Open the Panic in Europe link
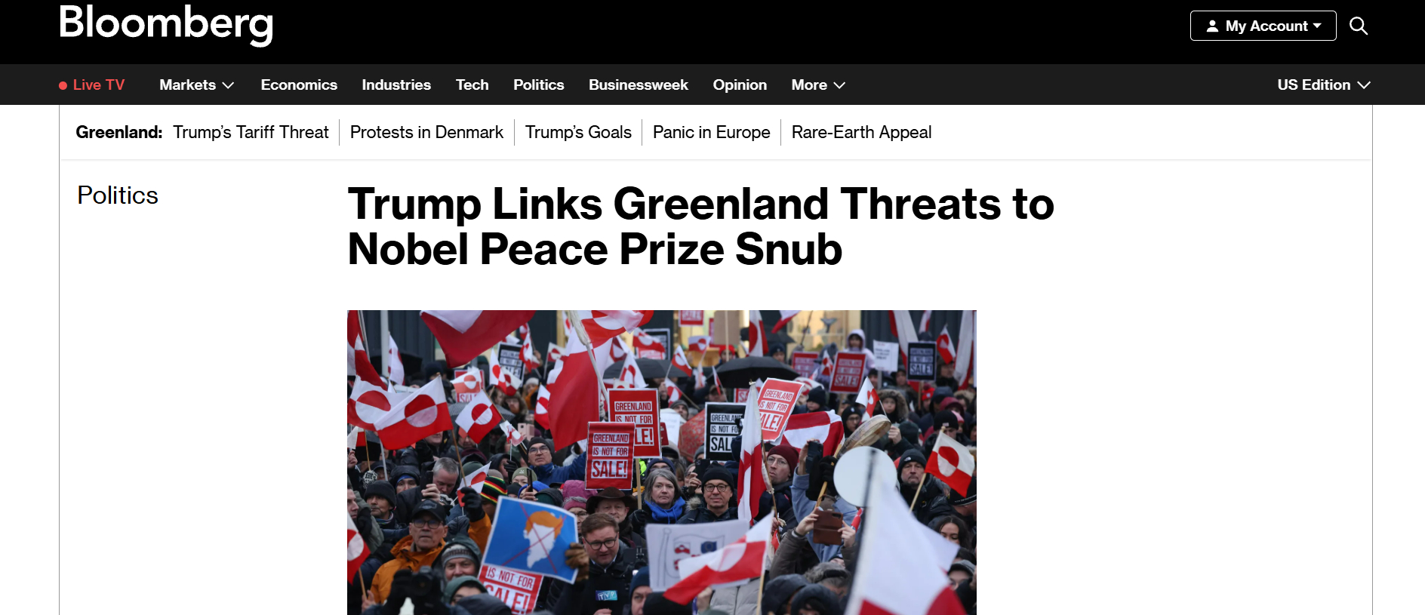 (711, 132)
